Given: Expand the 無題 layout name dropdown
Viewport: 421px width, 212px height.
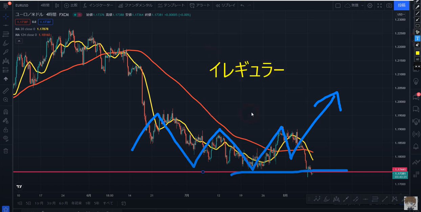Looking at the screenshot, I should click(354, 5).
